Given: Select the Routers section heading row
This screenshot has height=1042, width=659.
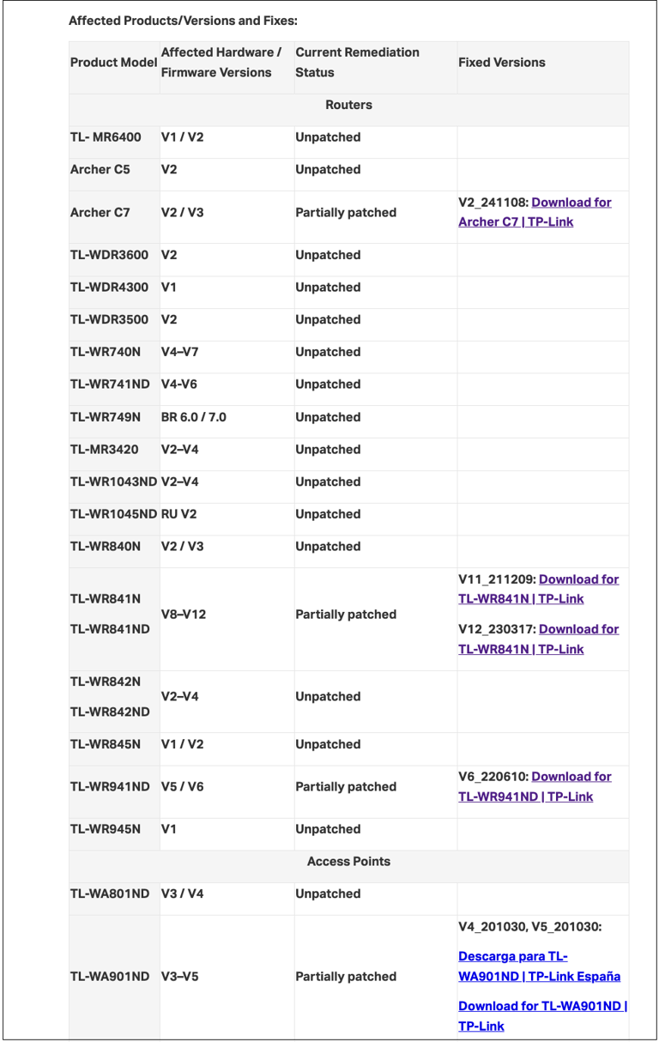Looking at the screenshot, I should point(348,105).
